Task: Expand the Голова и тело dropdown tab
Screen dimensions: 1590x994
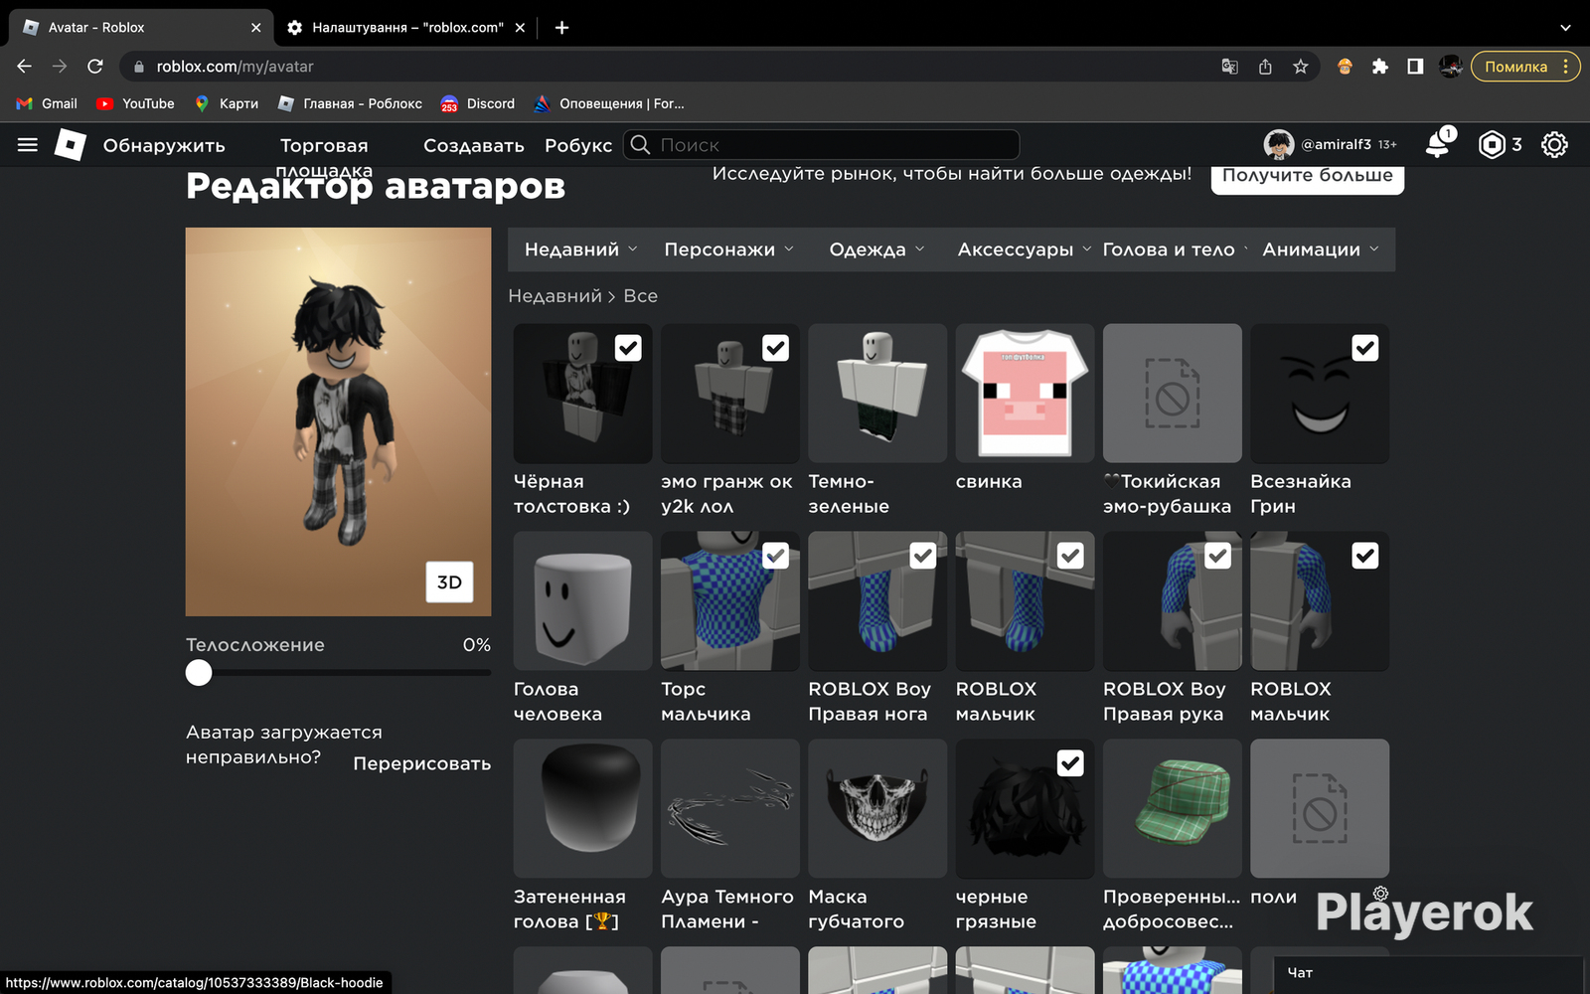Action: pyautogui.click(x=1174, y=249)
